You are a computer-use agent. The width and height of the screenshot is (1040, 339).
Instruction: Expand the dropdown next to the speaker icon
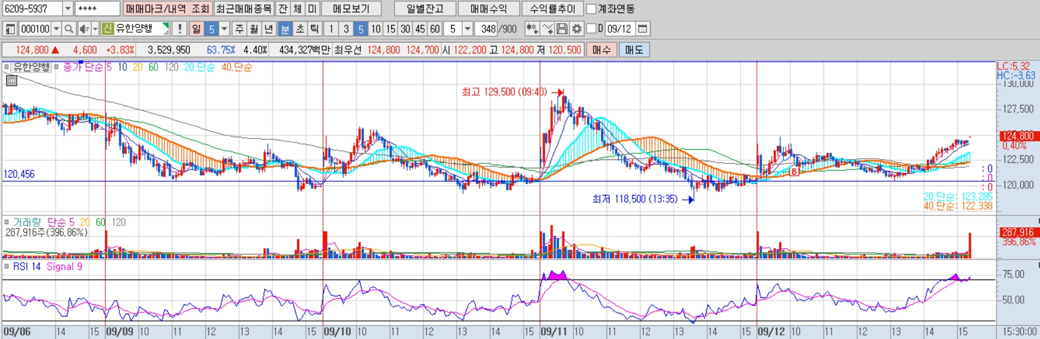tap(95, 29)
